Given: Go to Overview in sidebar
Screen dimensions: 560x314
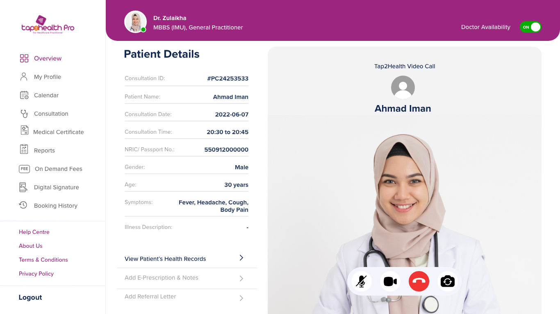Looking at the screenshot, I should pyautogui.click(x=48, y=58).
